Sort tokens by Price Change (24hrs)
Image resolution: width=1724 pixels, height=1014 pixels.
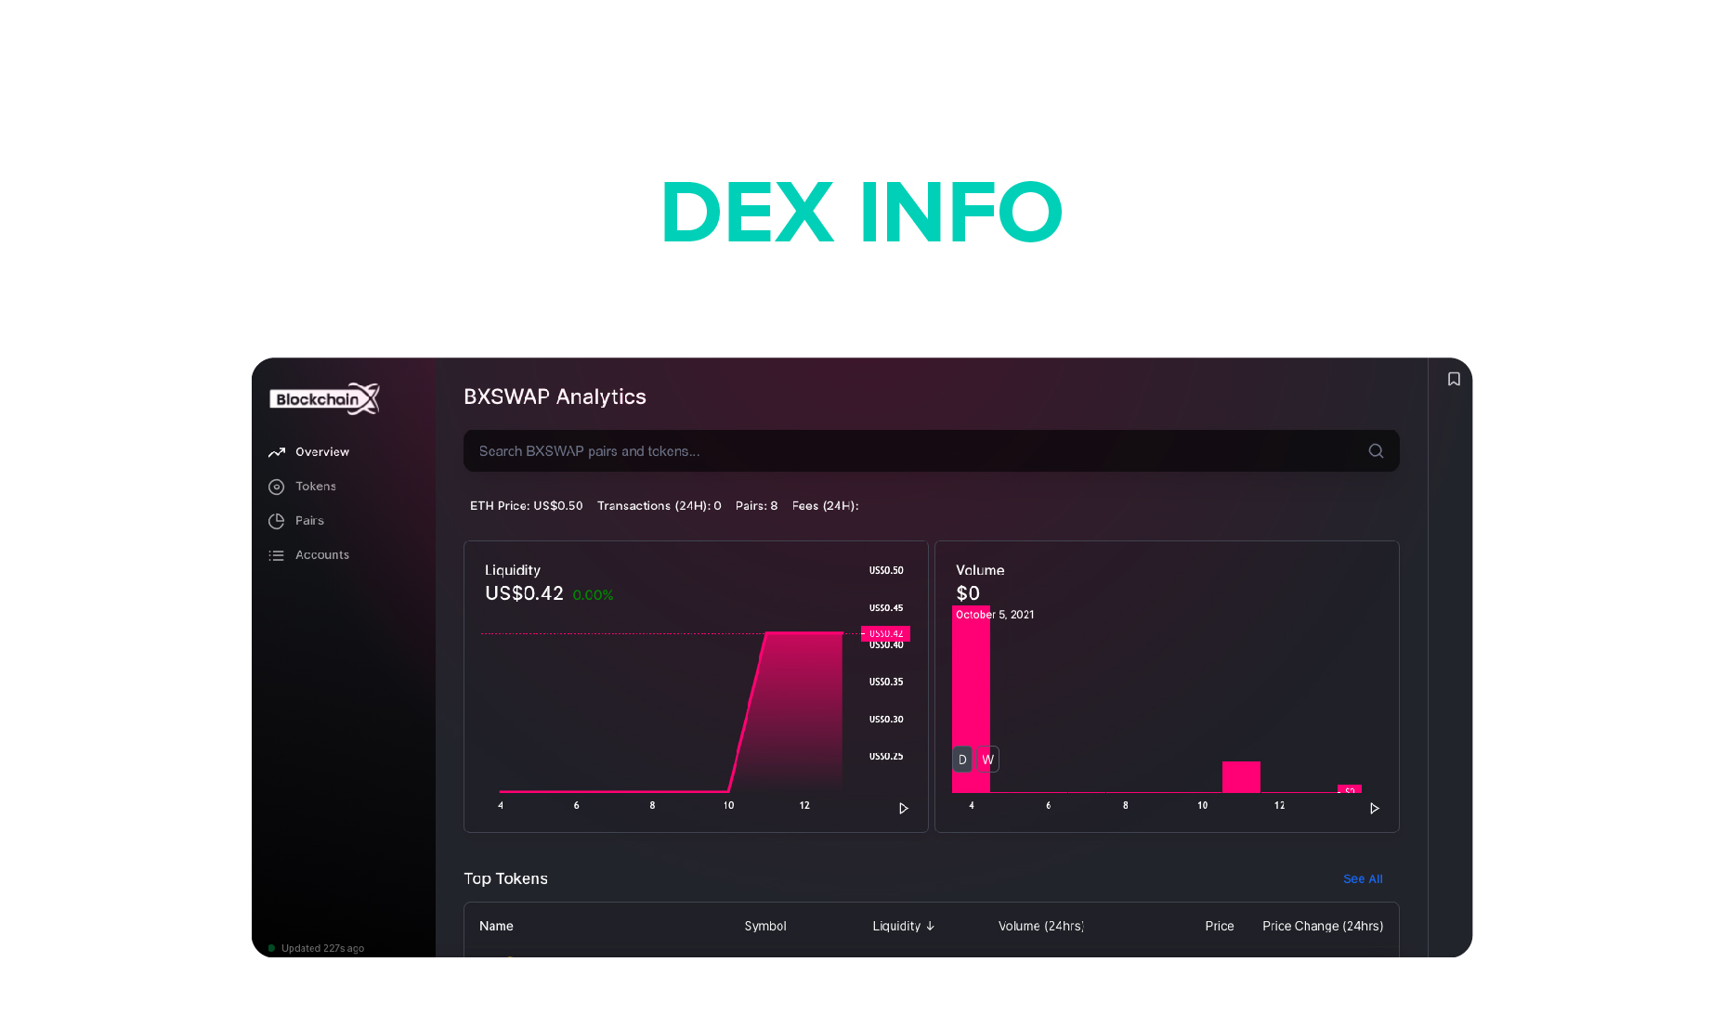click(x=1322, y=926)
